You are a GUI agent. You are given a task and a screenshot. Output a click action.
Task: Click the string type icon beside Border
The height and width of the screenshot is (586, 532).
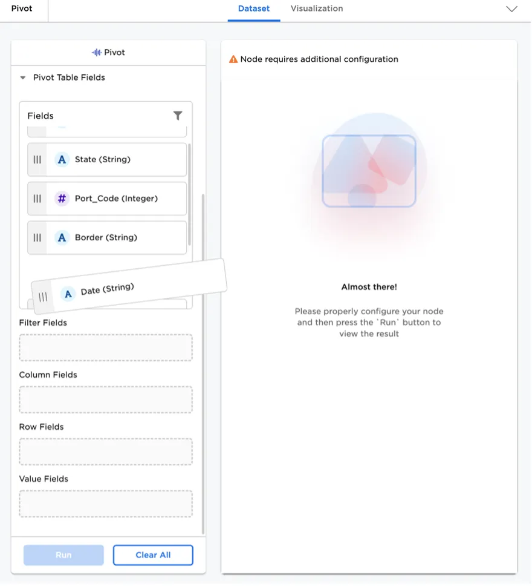pyautogui.click(x=62, y=238)
